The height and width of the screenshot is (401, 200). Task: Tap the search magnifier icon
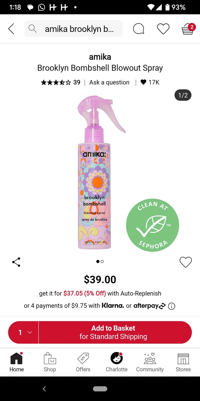32,28
